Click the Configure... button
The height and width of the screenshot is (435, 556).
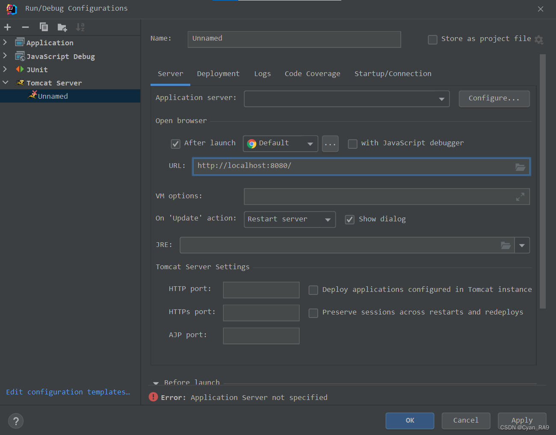pyautogui.click(x=494, y=99)
